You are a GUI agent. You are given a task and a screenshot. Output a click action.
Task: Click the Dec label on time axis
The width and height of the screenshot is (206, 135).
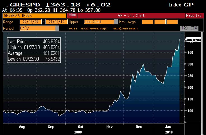138,127
